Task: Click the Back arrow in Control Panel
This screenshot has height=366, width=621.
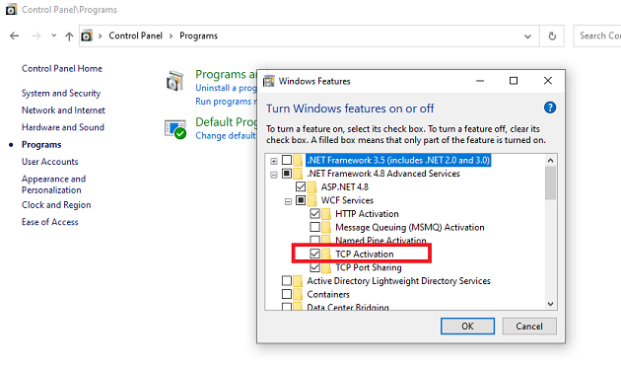Action: (x=14, y=37)
